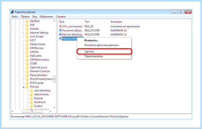This screenshot has width=202, height=129.
Task: Click the MMDevices folder icon
Action: click(x=27, y=48)
